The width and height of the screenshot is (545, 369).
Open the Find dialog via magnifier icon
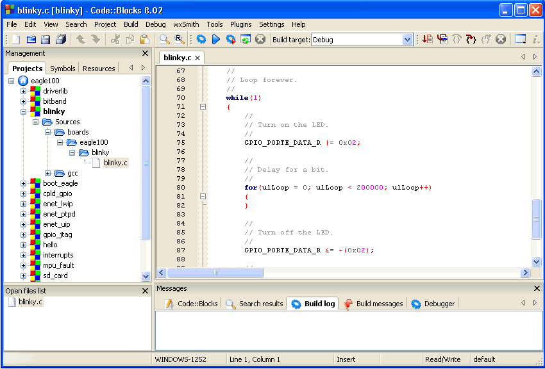(x=165, y=40)
